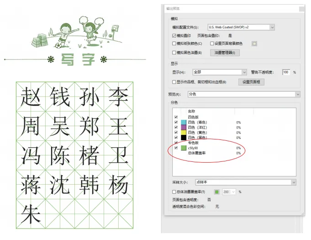Toggle the 四色版 process plates checkbox
Viewport: 311px width, 240px height.
(176, 117)
